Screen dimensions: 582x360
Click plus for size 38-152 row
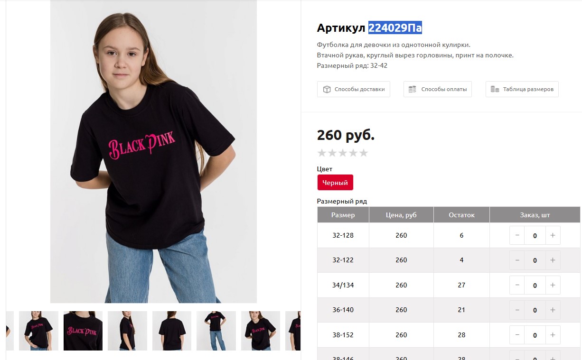[x=553, y=335]
